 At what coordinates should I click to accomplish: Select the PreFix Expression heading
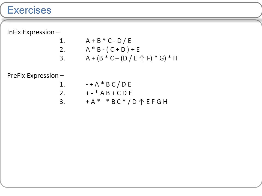click(x=35, y=76)
